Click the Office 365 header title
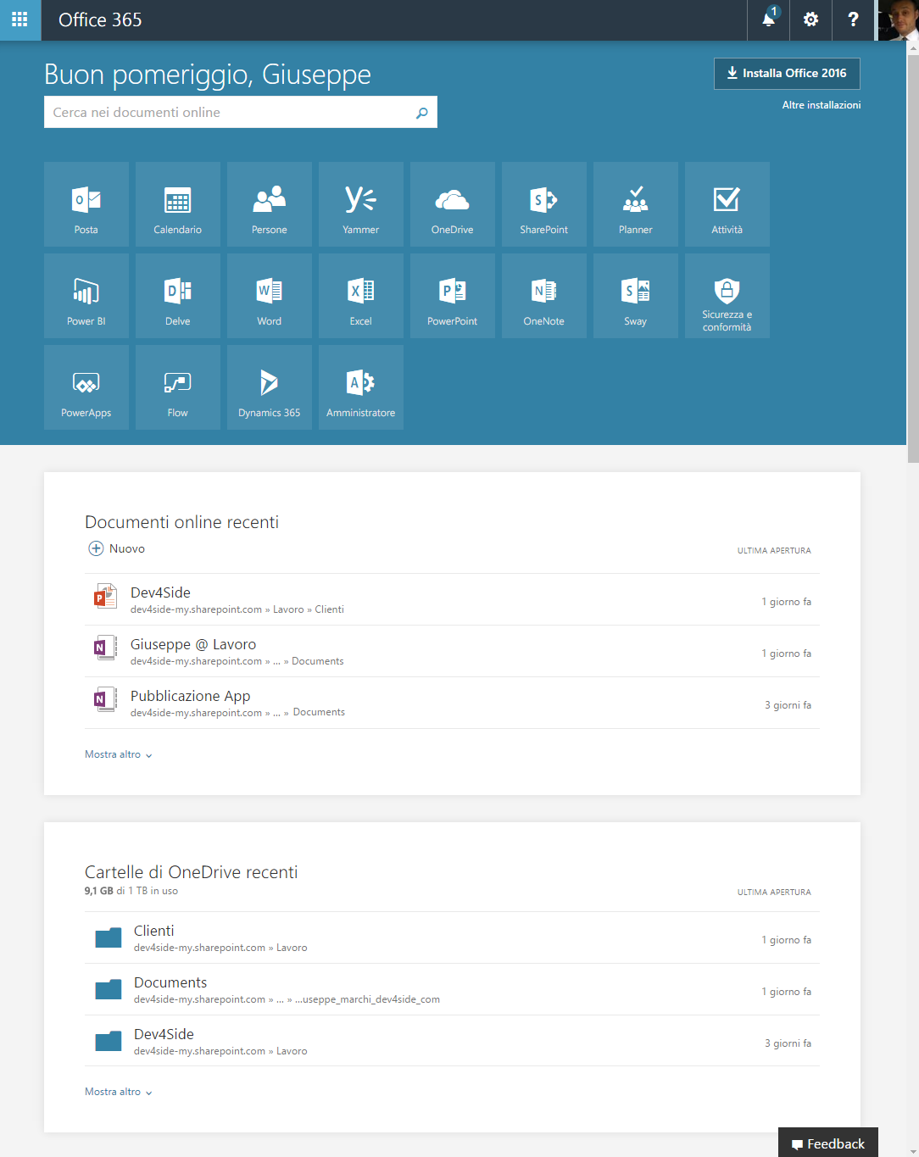 (100, 19)
